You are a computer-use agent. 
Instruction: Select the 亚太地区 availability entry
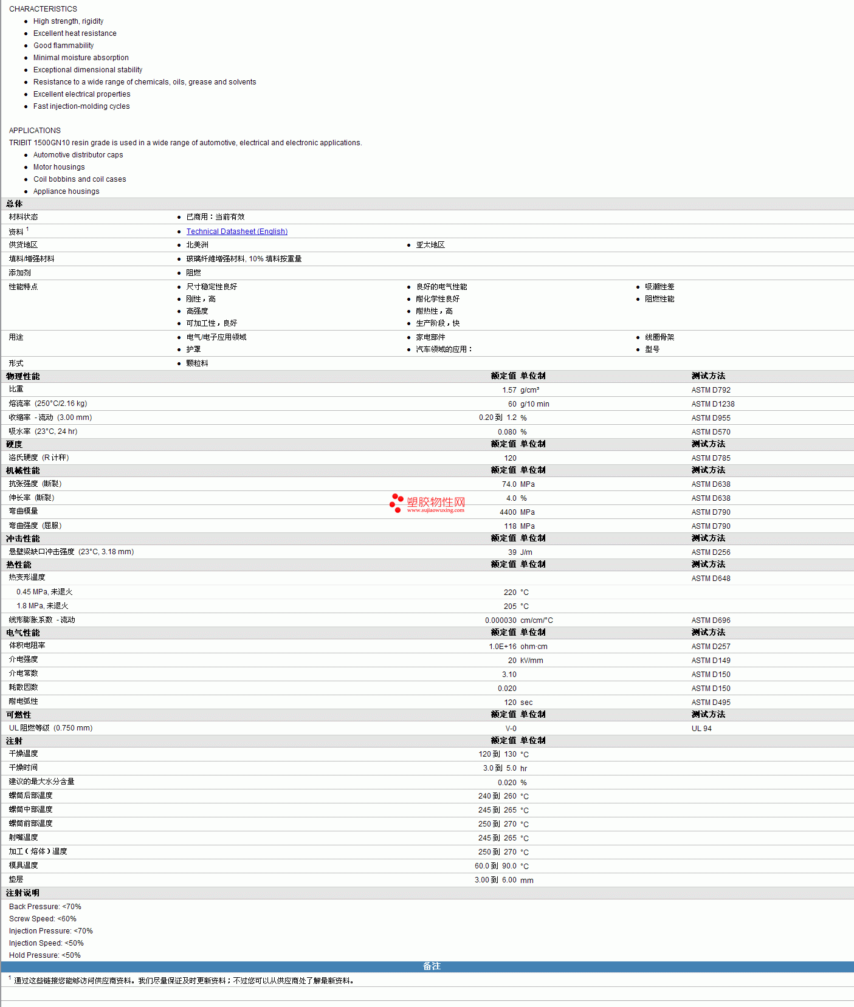pyautogui.click(x=430, y=245)
